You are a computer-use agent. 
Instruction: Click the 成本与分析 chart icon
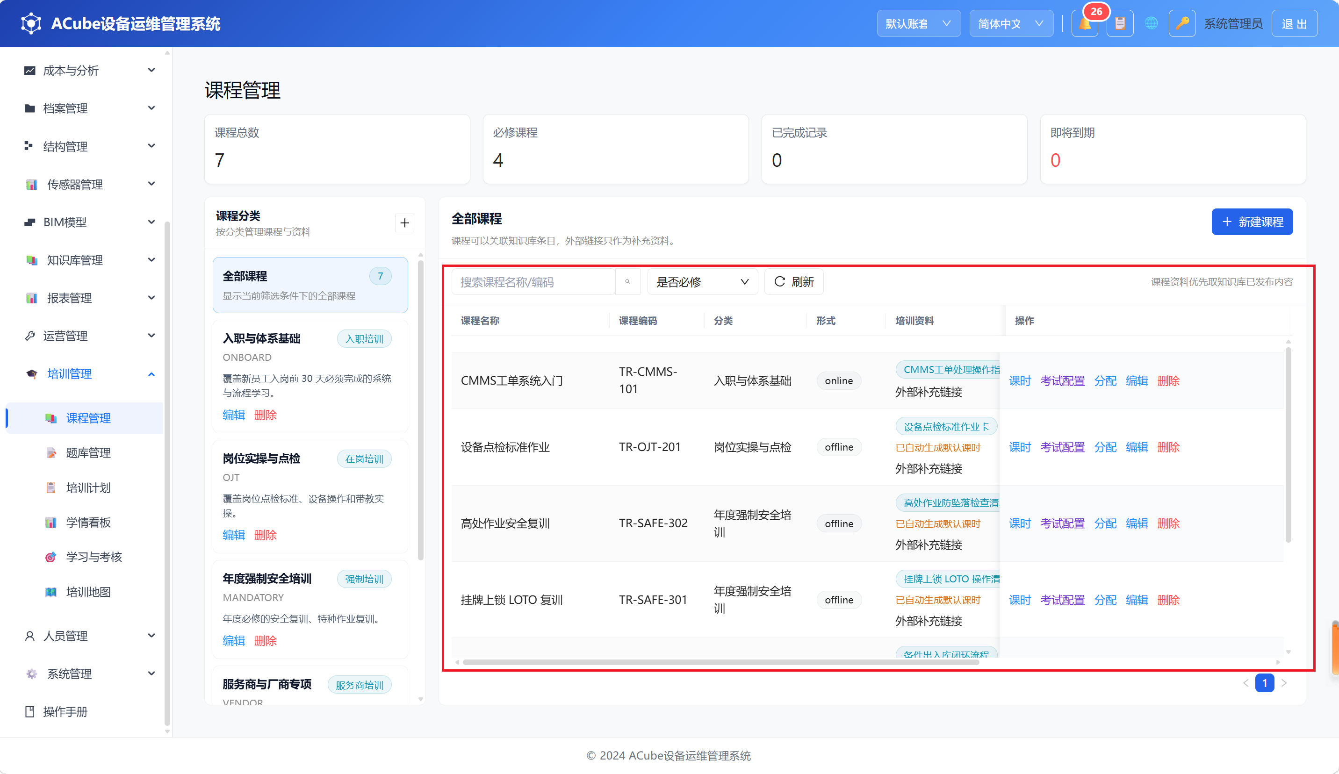pos(30,70)
